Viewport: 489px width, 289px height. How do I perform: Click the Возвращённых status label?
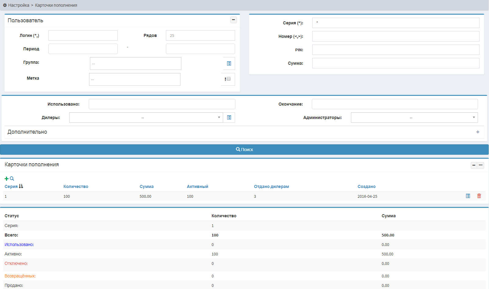[20, 276]
